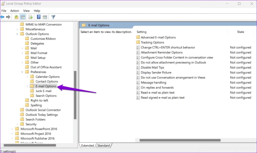The width and height of the screenshot is (257, 153).
Task: Click the Filter funnel toolbar icon
Action: point(53,17)
